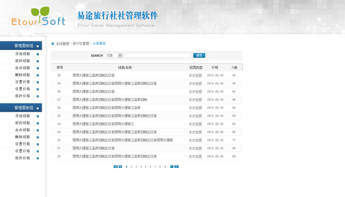Click into the SEARCH text input field
This screenshot has width=345, height=197.
[157, 55]
